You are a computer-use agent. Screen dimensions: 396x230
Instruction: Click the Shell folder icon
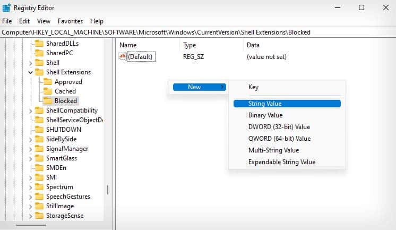coord(39,63)
